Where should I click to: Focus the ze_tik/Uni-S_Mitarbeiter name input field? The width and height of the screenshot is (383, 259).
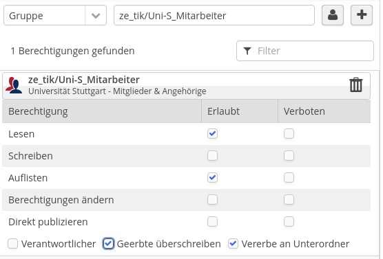tap(214, 15)
